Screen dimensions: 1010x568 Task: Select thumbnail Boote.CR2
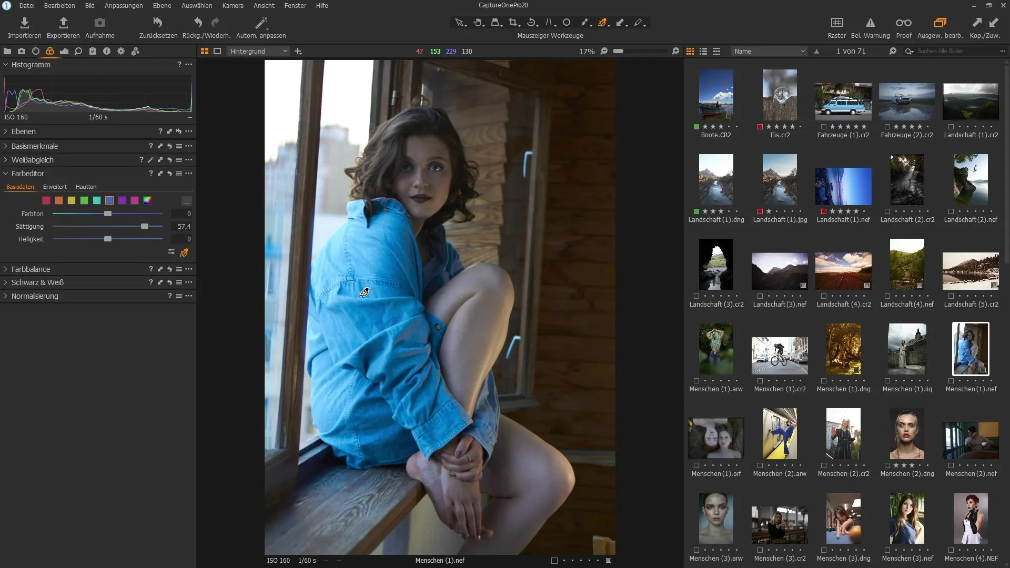[716, 95]
